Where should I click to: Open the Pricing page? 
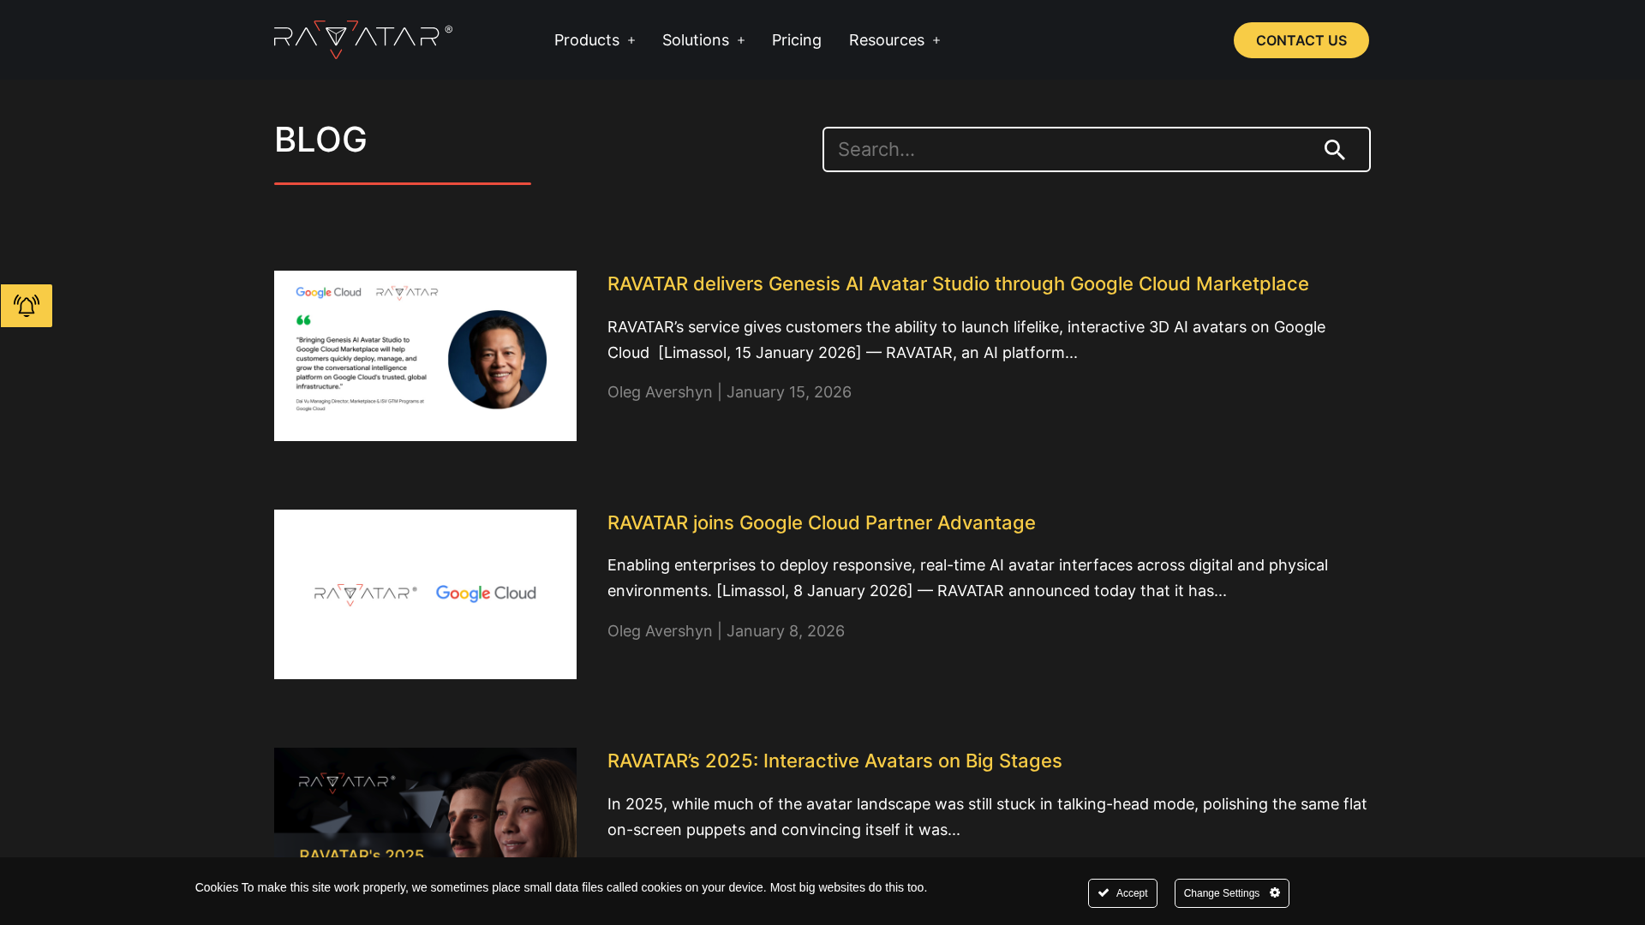pos(796,40)
